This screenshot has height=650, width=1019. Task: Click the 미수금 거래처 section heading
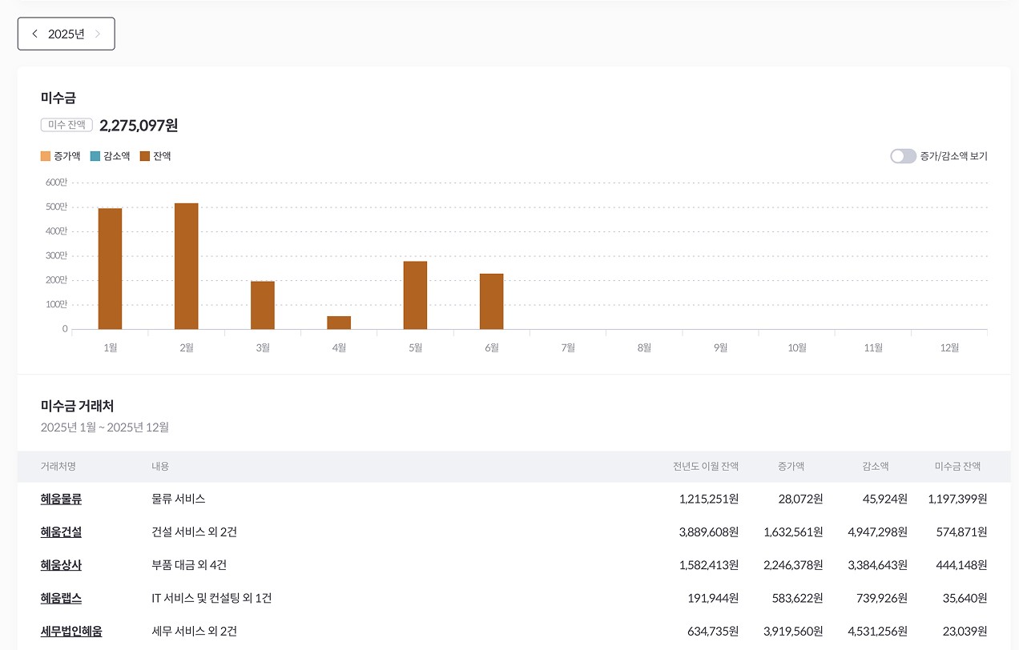pos(78,406)
